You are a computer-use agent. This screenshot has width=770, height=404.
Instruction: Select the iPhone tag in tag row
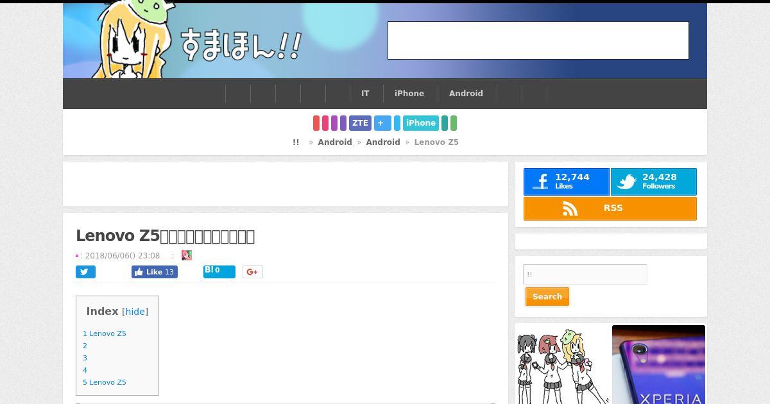(421, 123)
